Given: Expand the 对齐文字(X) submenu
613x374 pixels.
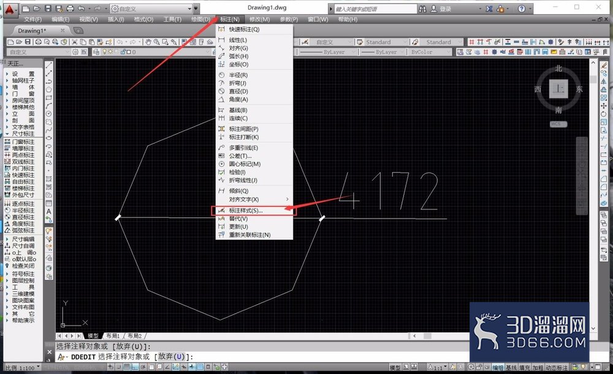Looking at the screenshot, I should tap(254, 199).
